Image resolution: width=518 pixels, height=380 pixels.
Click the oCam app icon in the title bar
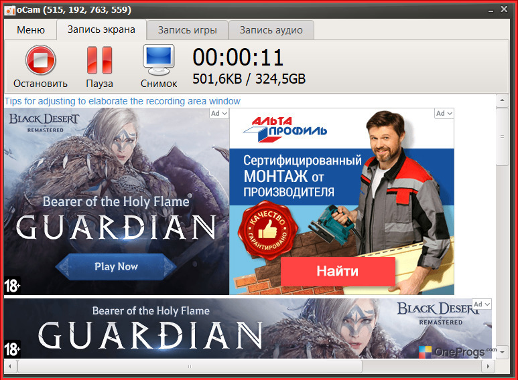click(x=10, y=10)
